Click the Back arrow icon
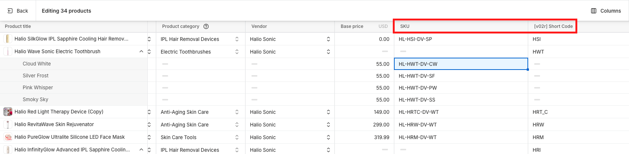The width and height of the screenshot is (629, 154). pos(10,11)
